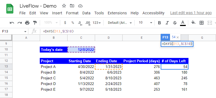Open the text color picker
Image resolution: width=216 pixels, height=98 pixels.
pos(183,23)
